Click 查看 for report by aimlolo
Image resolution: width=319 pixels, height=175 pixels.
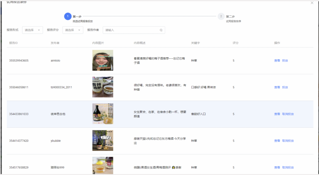[x=277, y=60]
